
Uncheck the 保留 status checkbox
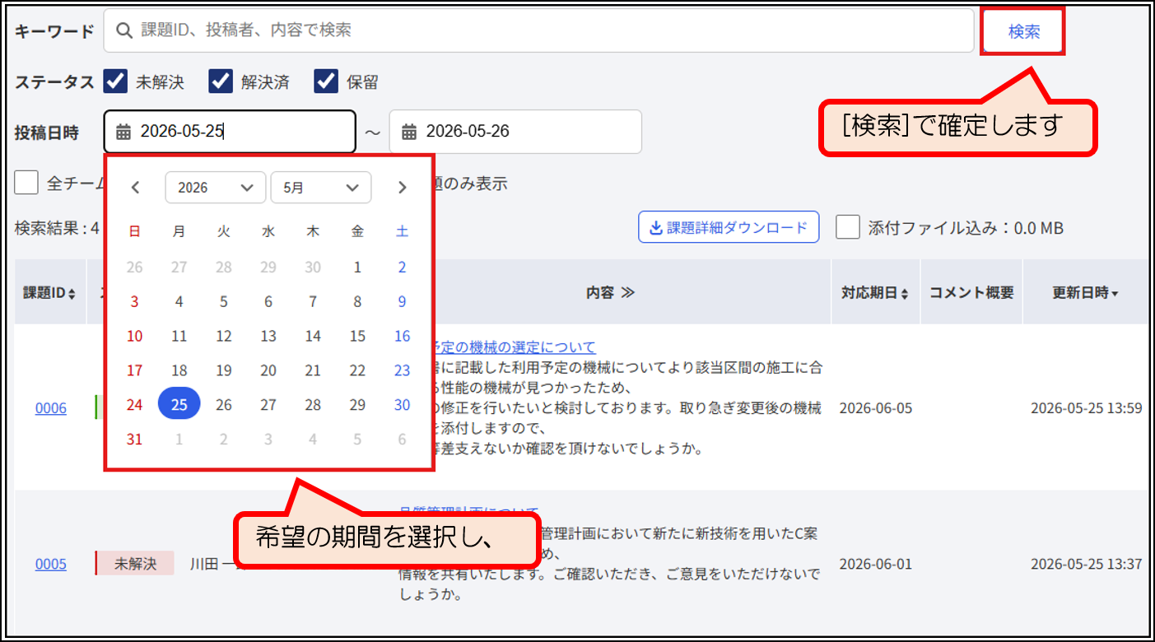[x=326, y=81]
